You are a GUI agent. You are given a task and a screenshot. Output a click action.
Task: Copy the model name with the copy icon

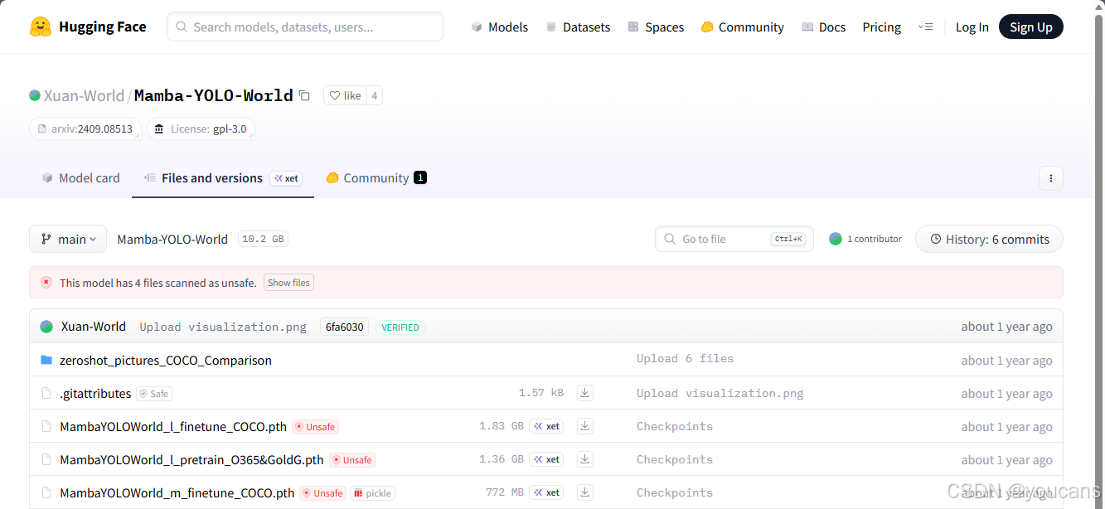pyautogui.click(x=304, y=95)
